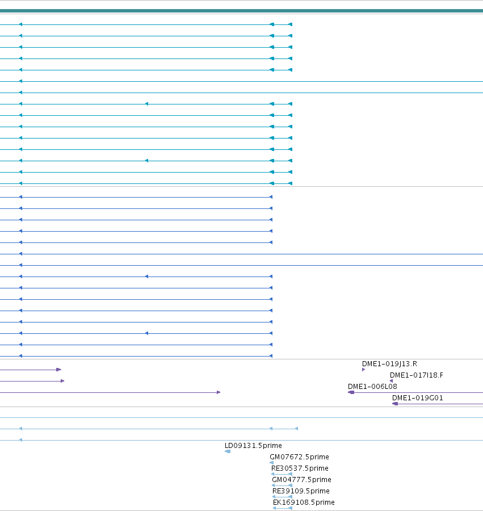
Task: Select the DME1-019J13.R feature label
Action: 389,364
